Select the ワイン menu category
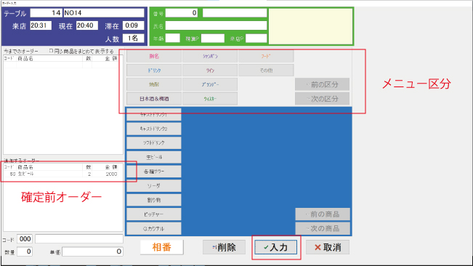 click(x=210, y=70)
